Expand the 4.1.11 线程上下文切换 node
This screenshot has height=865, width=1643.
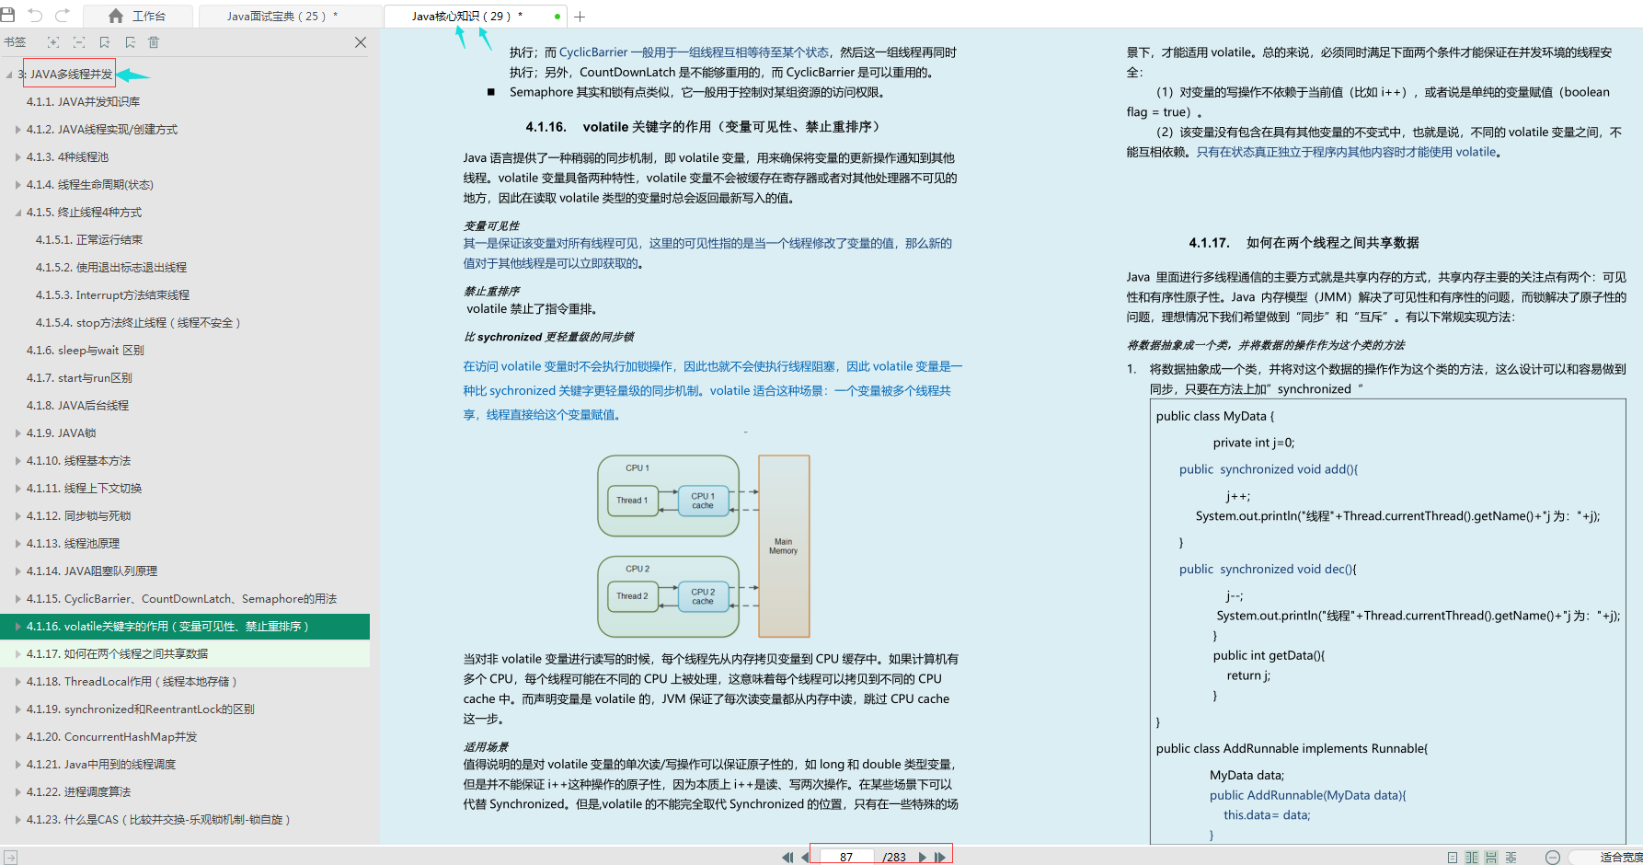[x=18, y=489]
